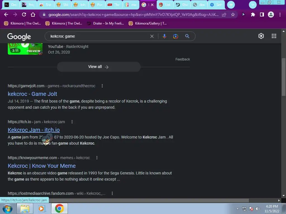Share this page from the address bar
This screenshot has height=214, width=286.
click(224, 15)
